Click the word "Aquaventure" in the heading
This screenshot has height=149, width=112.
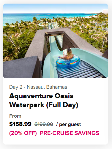[x=31, y=96]
